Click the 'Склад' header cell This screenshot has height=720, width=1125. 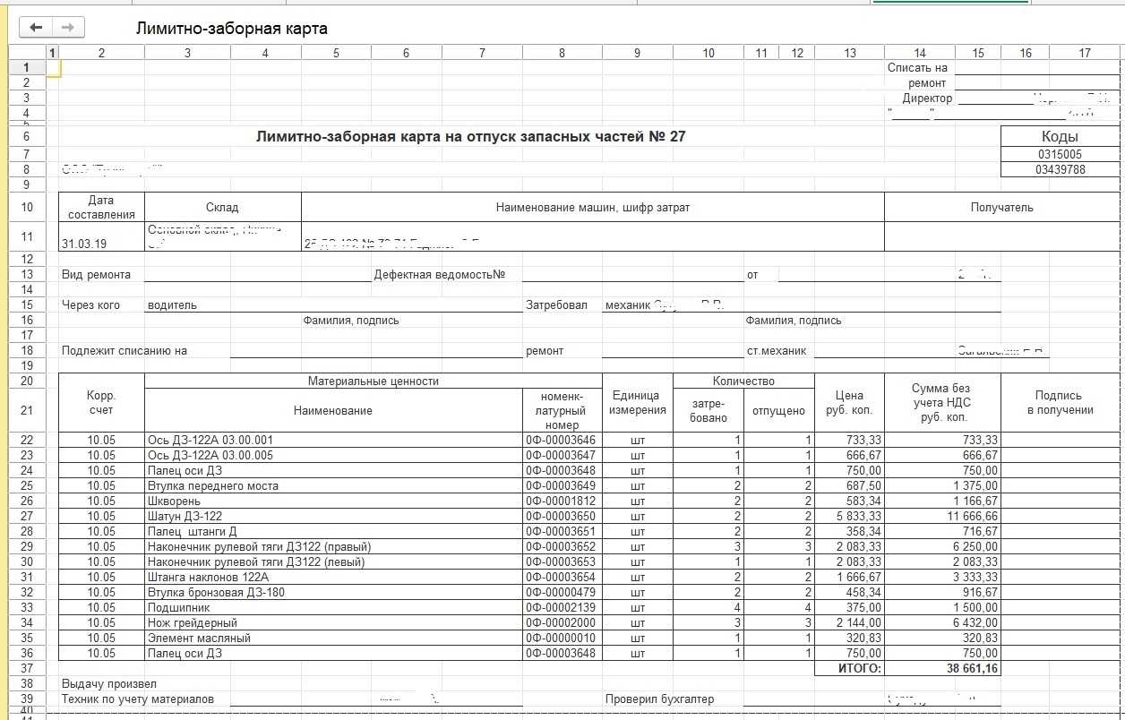[222, 207]
